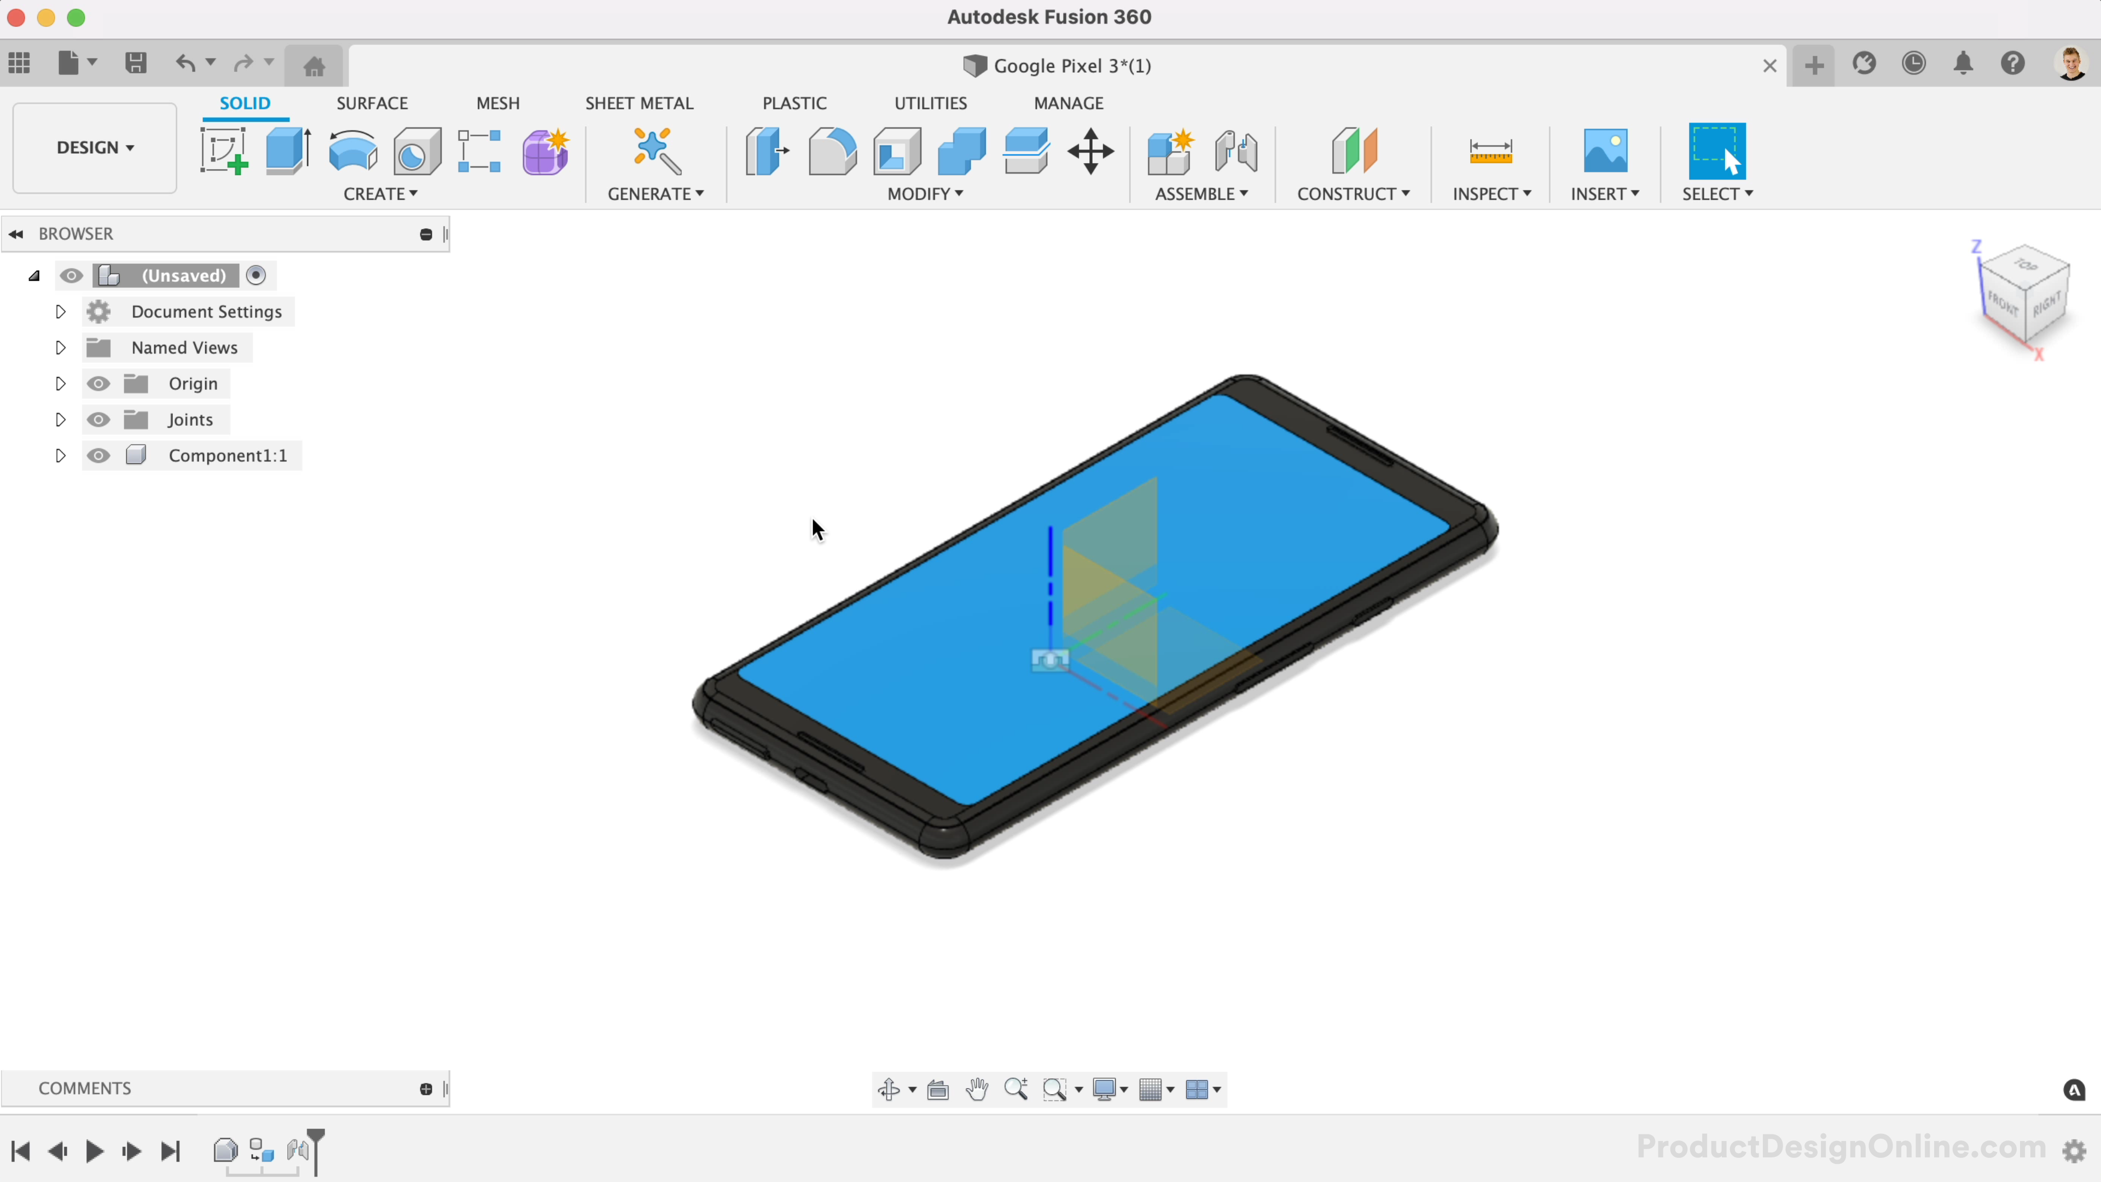Toggle visibility of Joints folder
Screen dimensions: 2101x1182
click(x=98, y=419)
